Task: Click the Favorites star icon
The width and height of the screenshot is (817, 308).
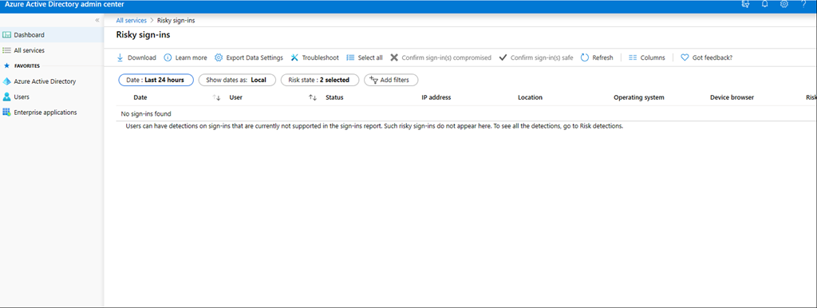Action: coord(6,65)
